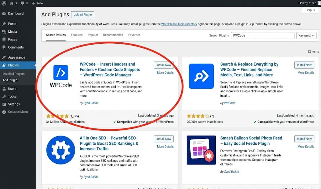Image resolution: width=321 pixels, height=189 pixels.
Task: Open the Help dropdown panel
Action: coord(310,10)
